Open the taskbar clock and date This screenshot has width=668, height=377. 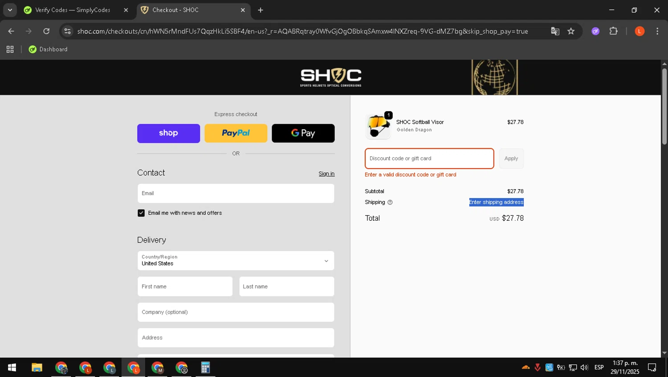[625, 367]
